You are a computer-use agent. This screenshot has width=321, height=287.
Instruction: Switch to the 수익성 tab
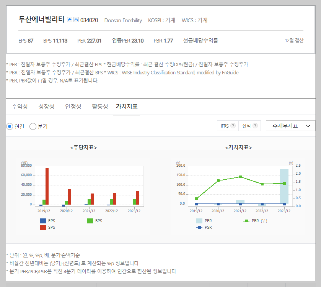tap(20, 107)
